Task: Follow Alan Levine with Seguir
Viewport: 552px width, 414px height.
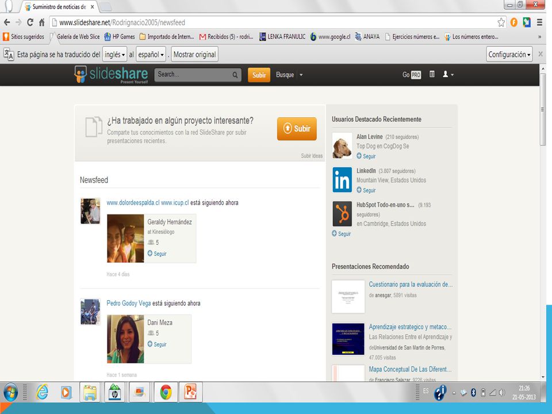Action: pos(366,156)
